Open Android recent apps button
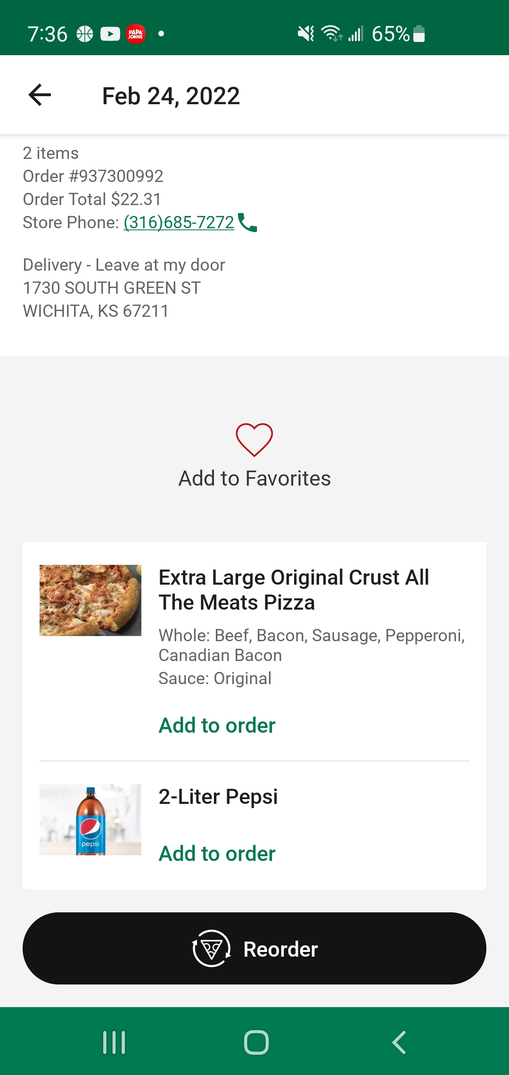 coord(114,1042)
